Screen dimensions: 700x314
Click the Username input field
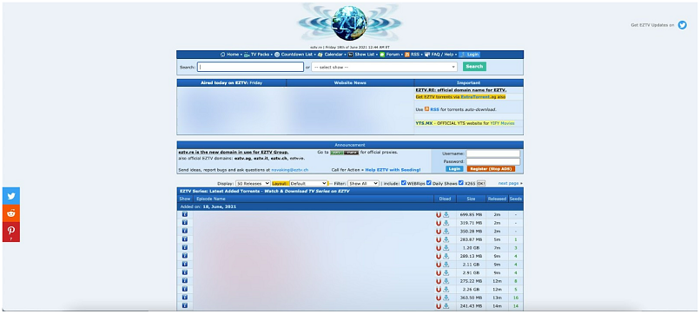(492, 154)
